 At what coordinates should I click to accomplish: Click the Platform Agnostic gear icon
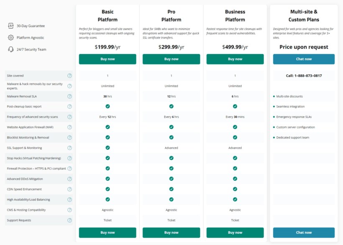point(10,37)
